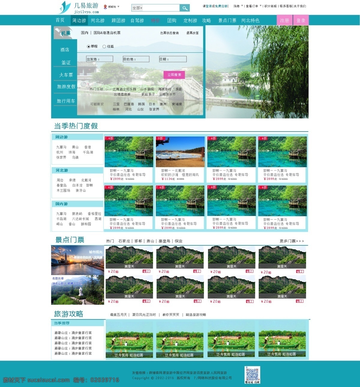
Task: Switch to the 酒店 booking tab
Action: pos(65,50)
